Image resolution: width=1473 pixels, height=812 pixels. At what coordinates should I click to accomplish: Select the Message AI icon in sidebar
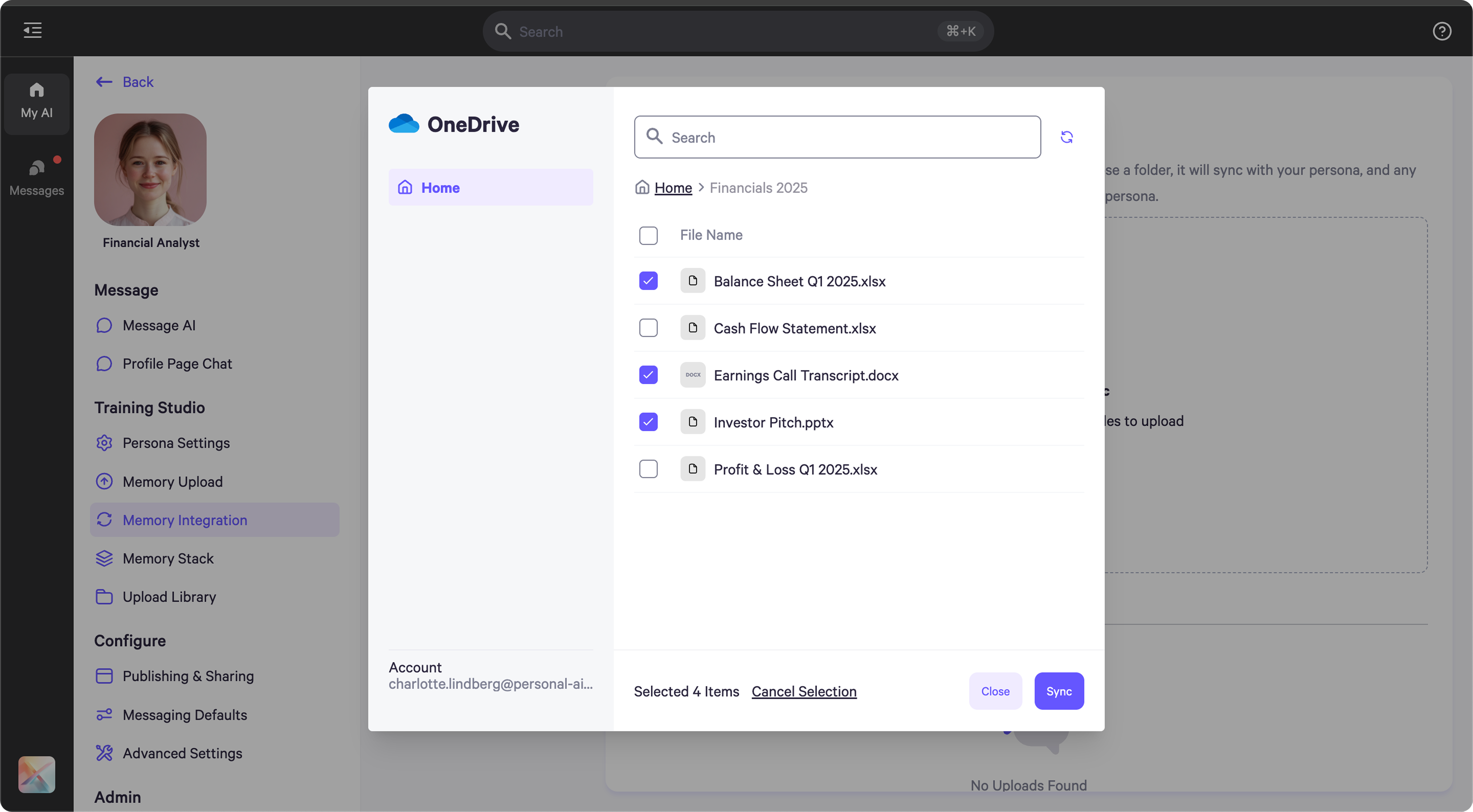click(104, 325)
